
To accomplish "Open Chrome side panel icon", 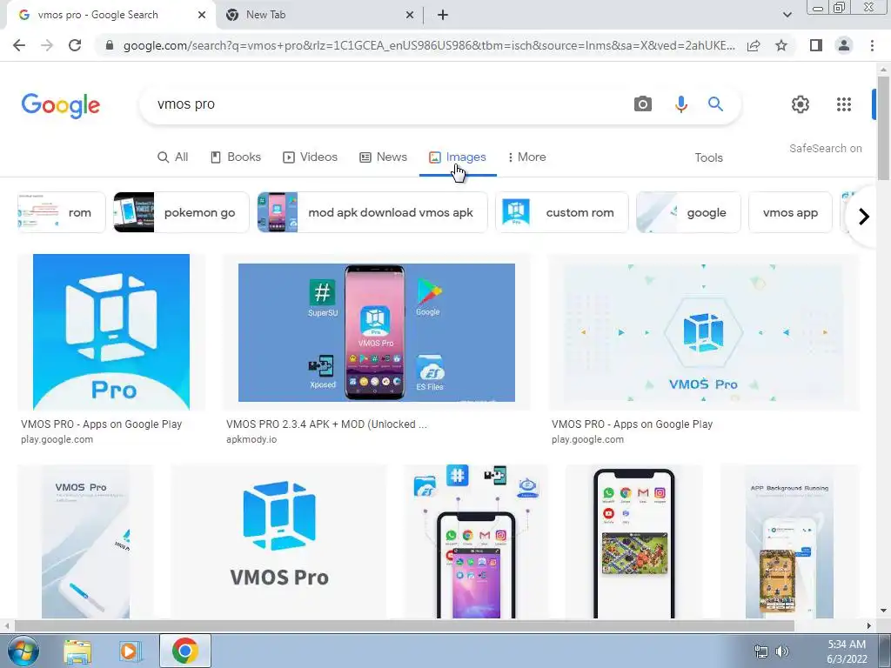I will pyautogui.click(x=816, y=45).
